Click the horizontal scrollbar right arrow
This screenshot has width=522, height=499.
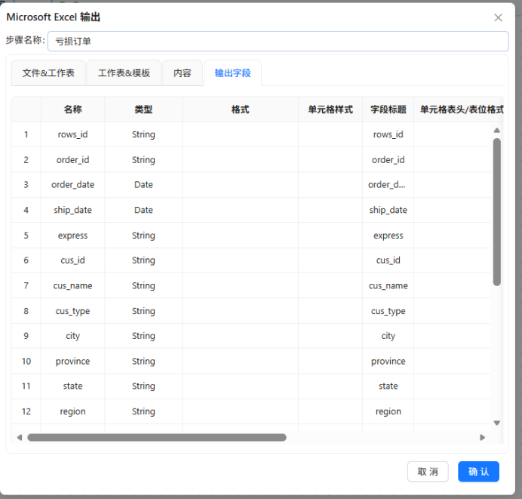[482, 437]
